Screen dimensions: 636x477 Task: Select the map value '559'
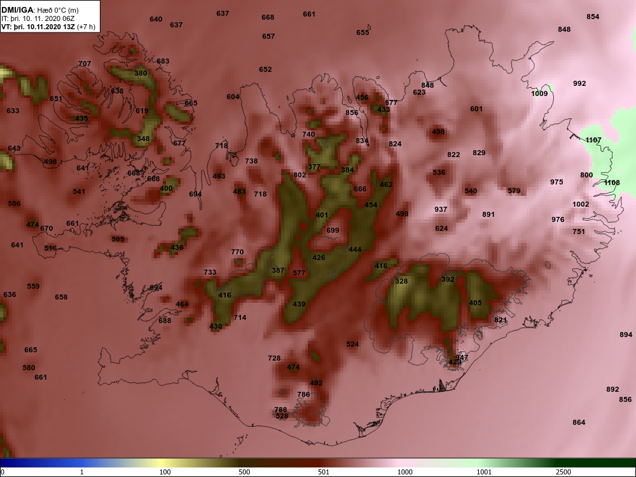(33, 286)
